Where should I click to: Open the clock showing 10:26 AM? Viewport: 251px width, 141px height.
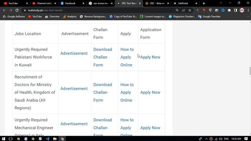tap(236, 139)
